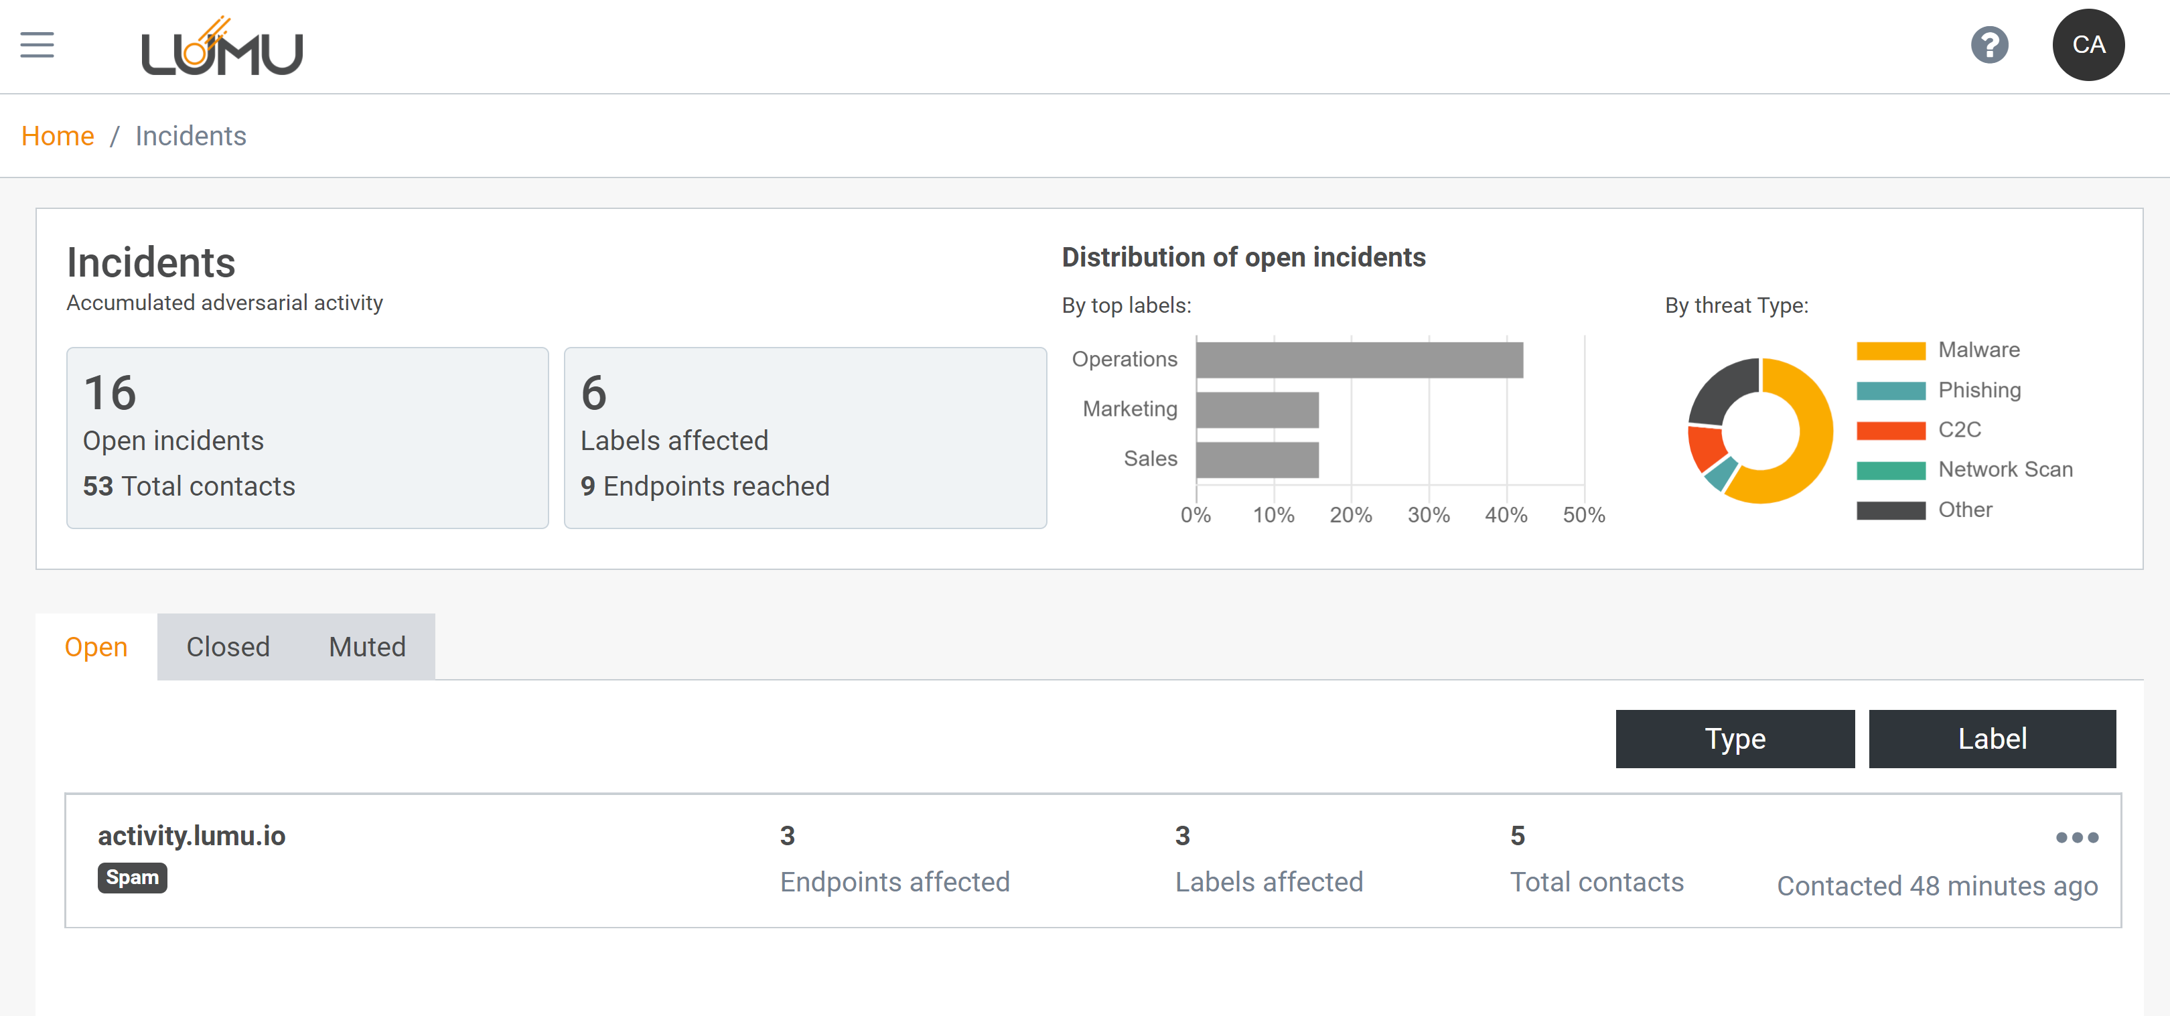This screenshot has height=1016, width=2170.
Task: Click the Lumu logo
Action: 222,47
